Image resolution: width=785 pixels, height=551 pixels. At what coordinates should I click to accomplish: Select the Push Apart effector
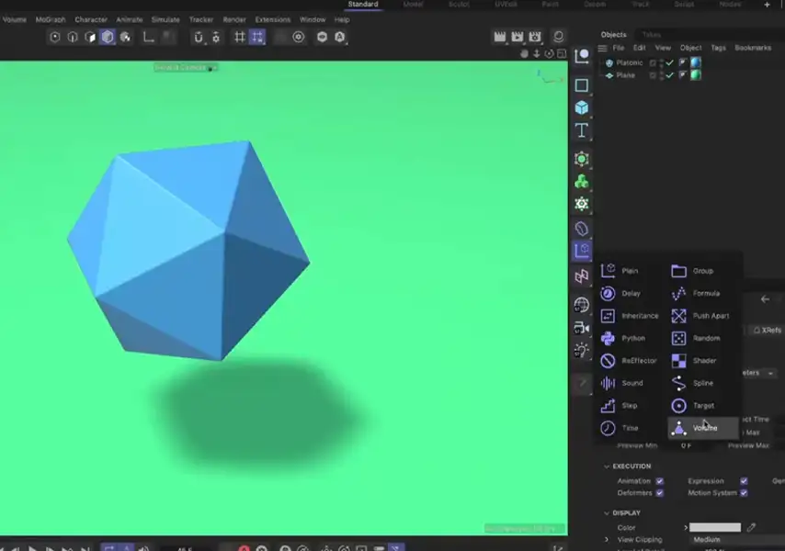click(x=710, y=315)
